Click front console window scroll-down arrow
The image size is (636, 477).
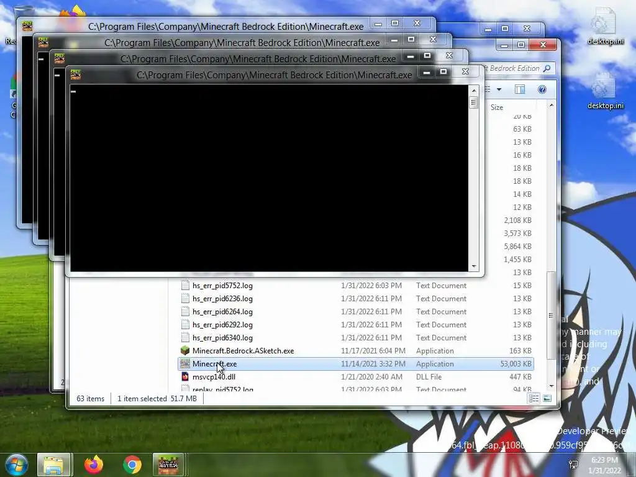point(473,266)
